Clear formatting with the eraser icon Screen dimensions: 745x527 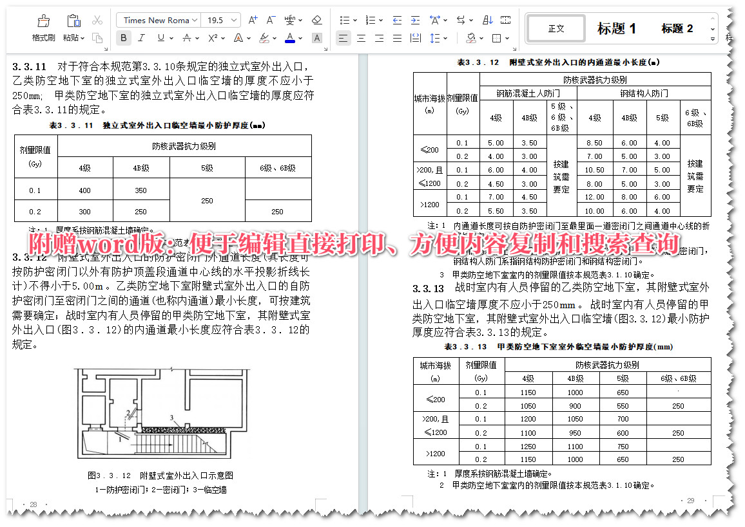click(x=317, y=20)
